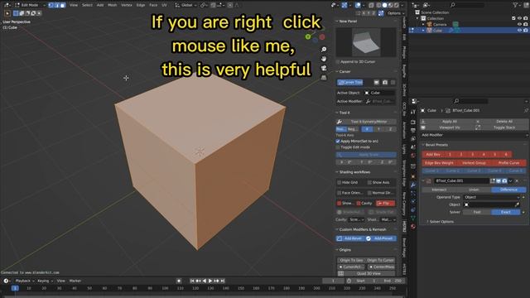Image resolution: width=530 pixels, height=298 pixels.
Task: Click the Origin To Cursor button
Action: (x=381, y=260)
